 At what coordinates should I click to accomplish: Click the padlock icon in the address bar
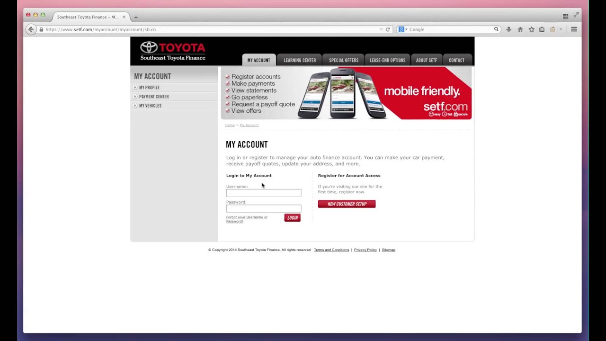coord(41,29)
